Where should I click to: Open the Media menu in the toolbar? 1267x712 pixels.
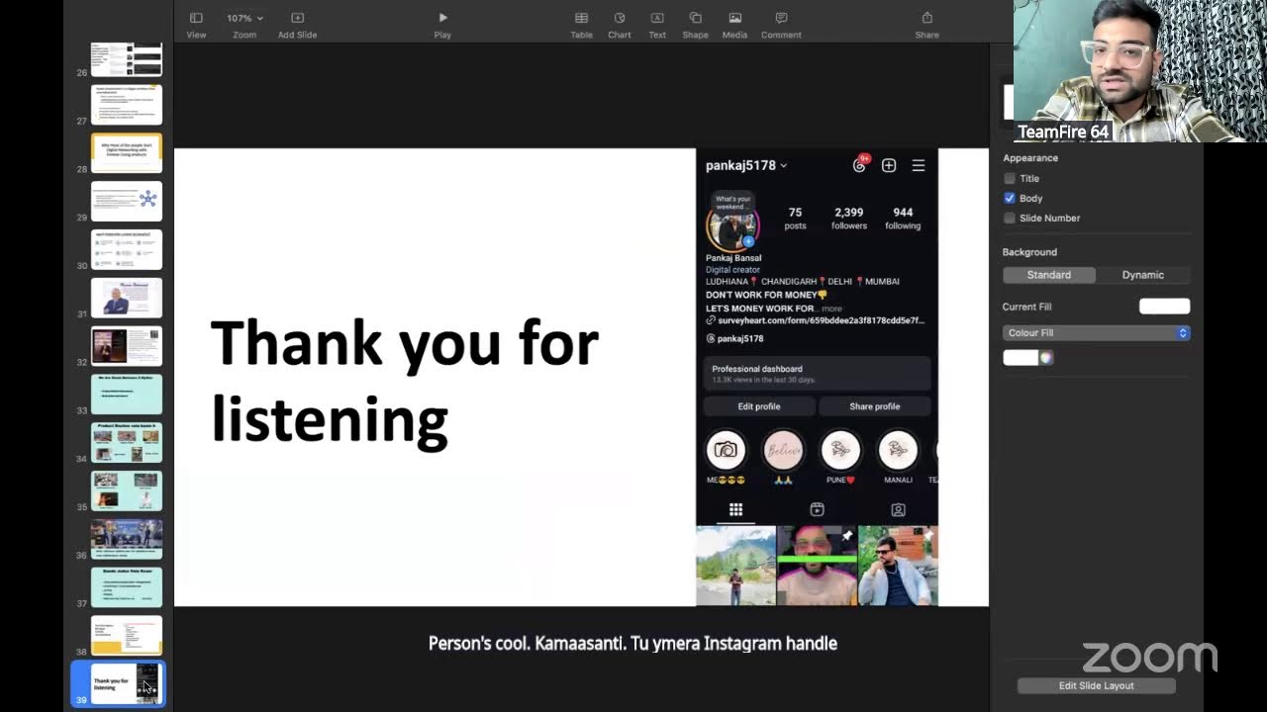point(734,24)
